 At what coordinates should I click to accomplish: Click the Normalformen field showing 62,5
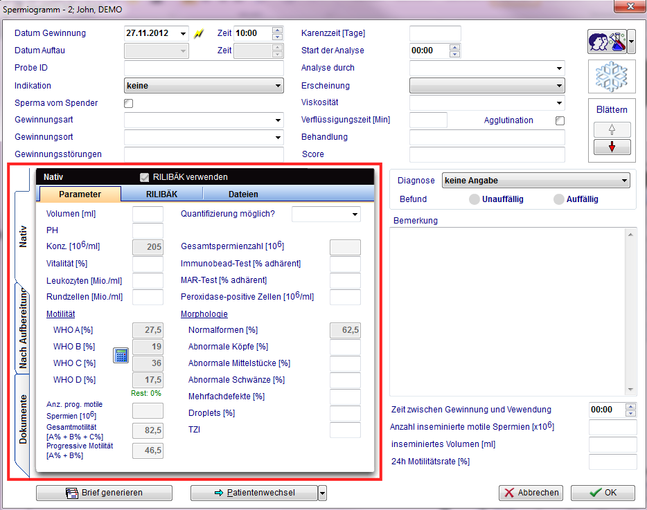pyautogui.click(x=345, y=330)
